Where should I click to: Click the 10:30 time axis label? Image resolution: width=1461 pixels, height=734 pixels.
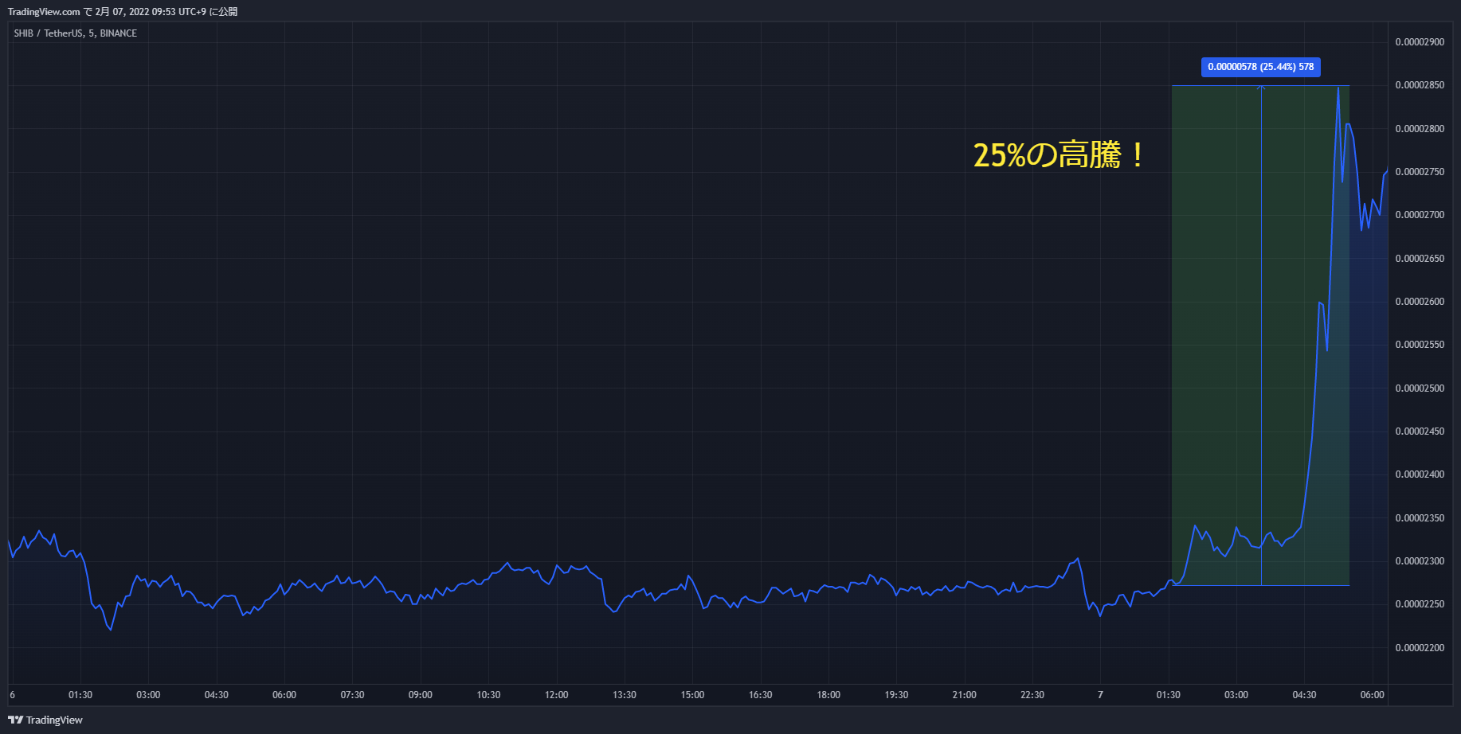click(x=488, y=695)
